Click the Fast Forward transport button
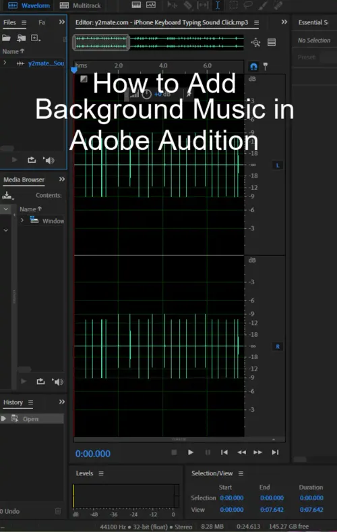The image size is (337, 532). pyautogui.click(x=257, y=452)
